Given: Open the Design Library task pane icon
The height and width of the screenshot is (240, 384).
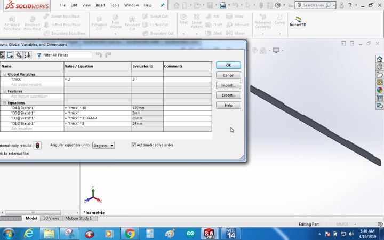Looking at the screenshot, I should tap(380, 67).
